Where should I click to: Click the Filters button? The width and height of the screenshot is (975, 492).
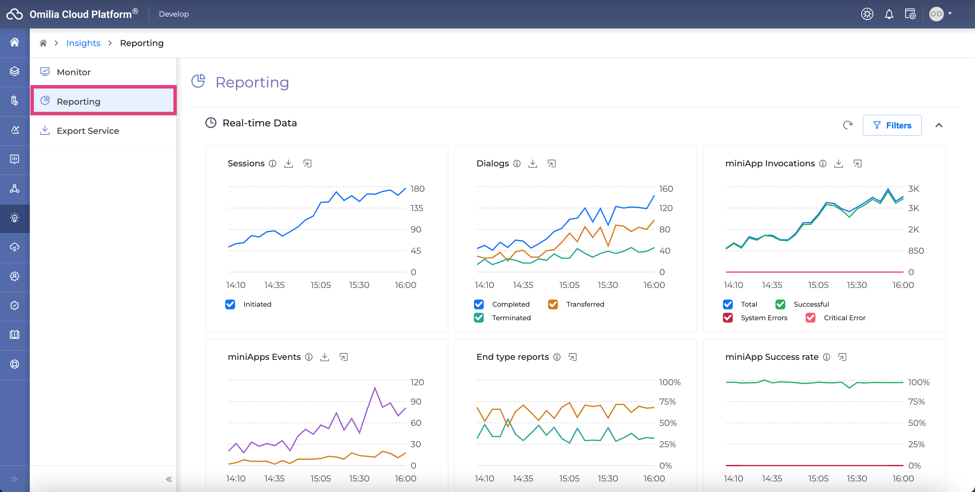coord(892,125)
